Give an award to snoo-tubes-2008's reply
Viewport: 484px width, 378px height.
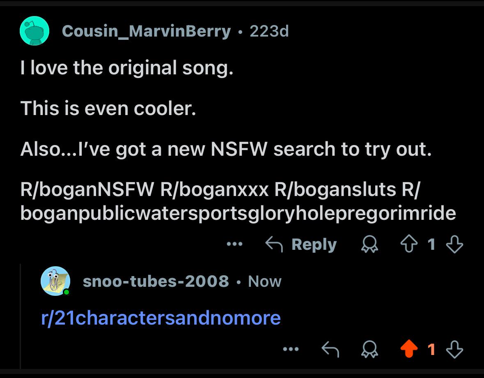click(x=369, y=349)
